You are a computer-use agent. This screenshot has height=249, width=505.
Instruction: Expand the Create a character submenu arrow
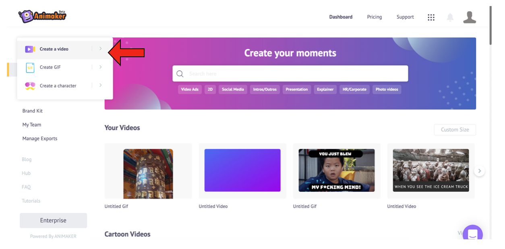tap(100, 85)
